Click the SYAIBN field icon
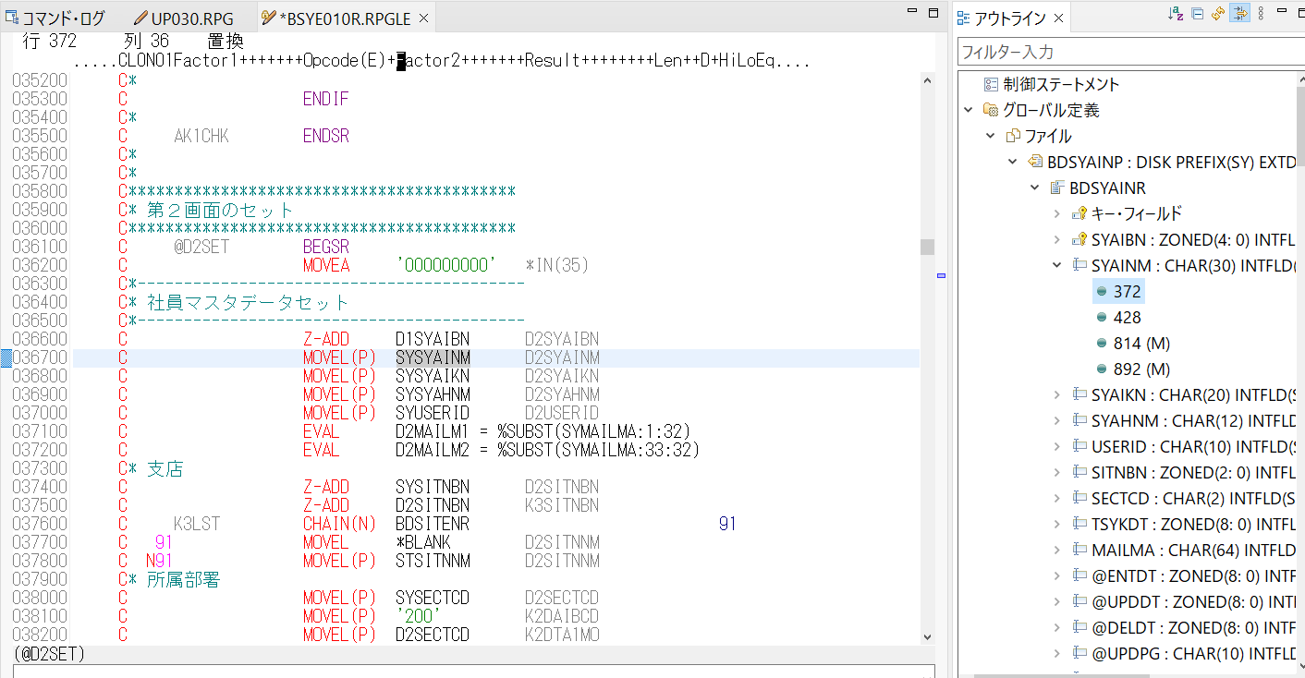 coord(1079,239)
